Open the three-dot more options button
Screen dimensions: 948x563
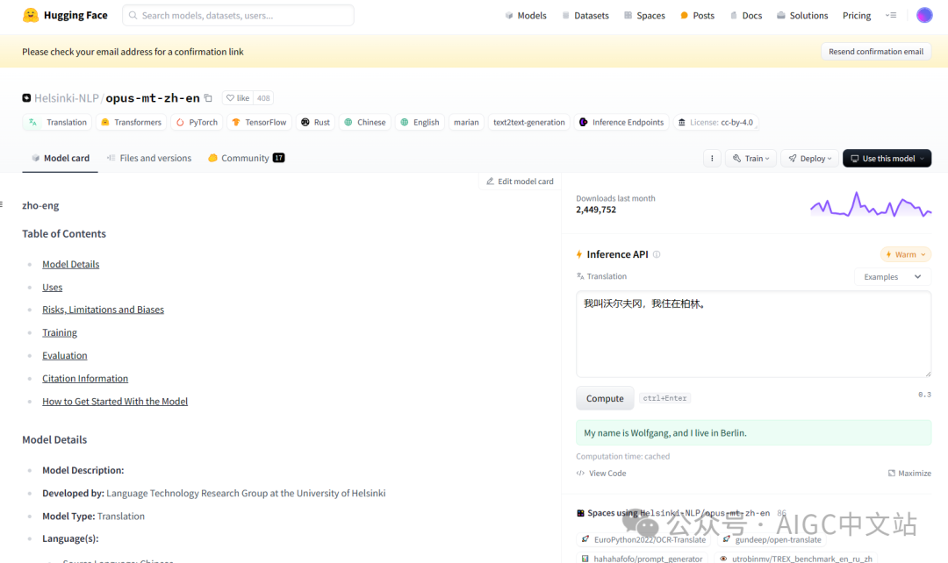712,158
